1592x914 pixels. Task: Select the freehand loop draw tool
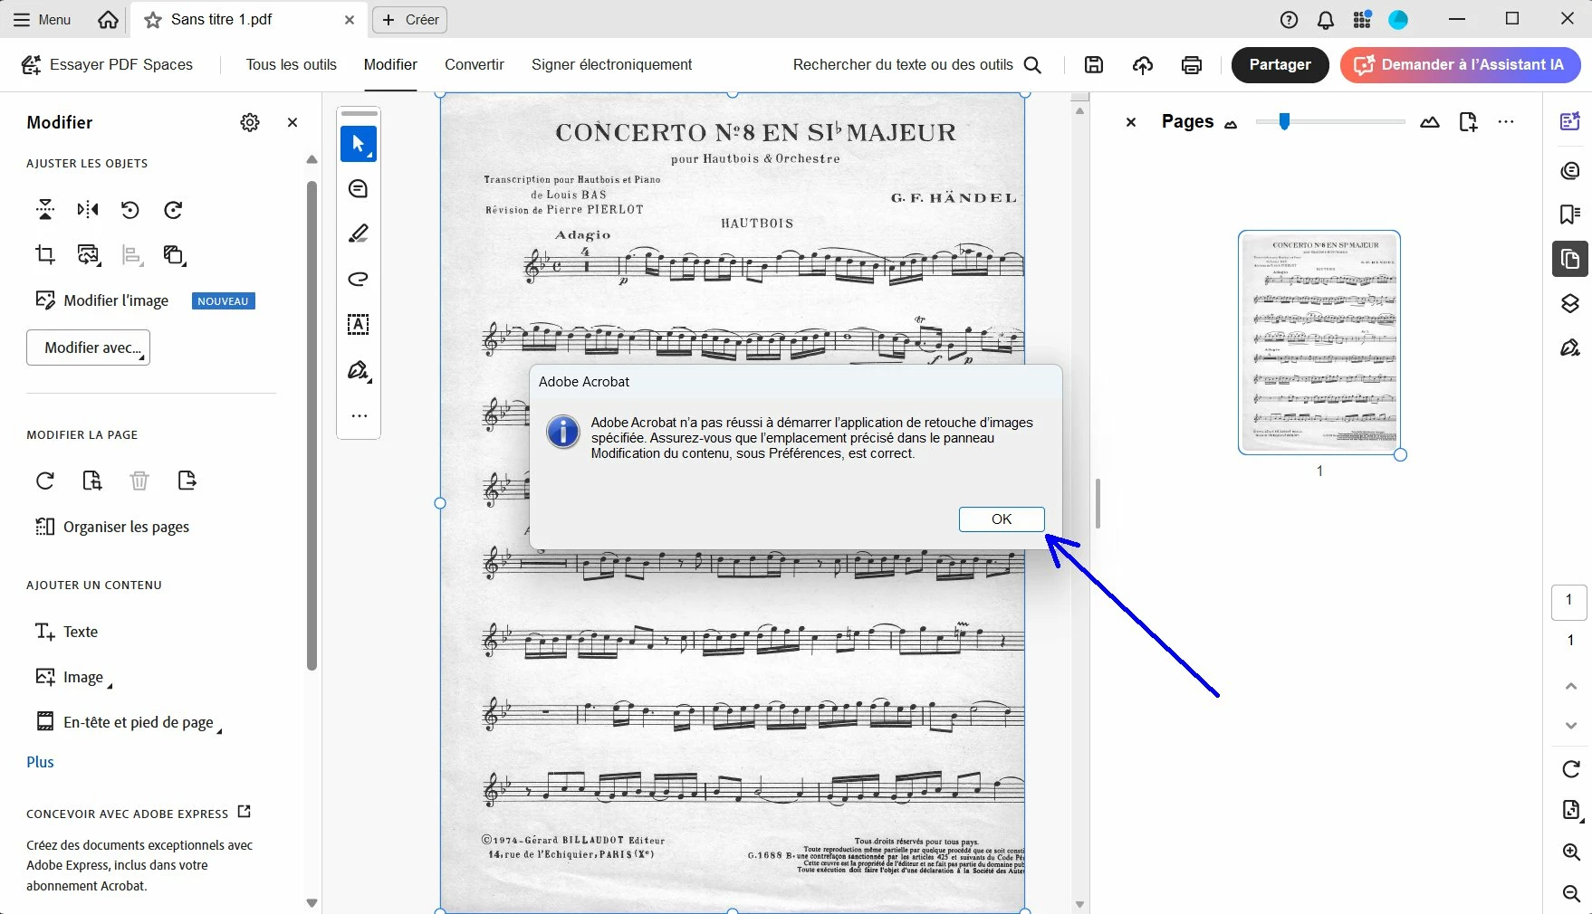pyautogui.click(x=359, y=280)
